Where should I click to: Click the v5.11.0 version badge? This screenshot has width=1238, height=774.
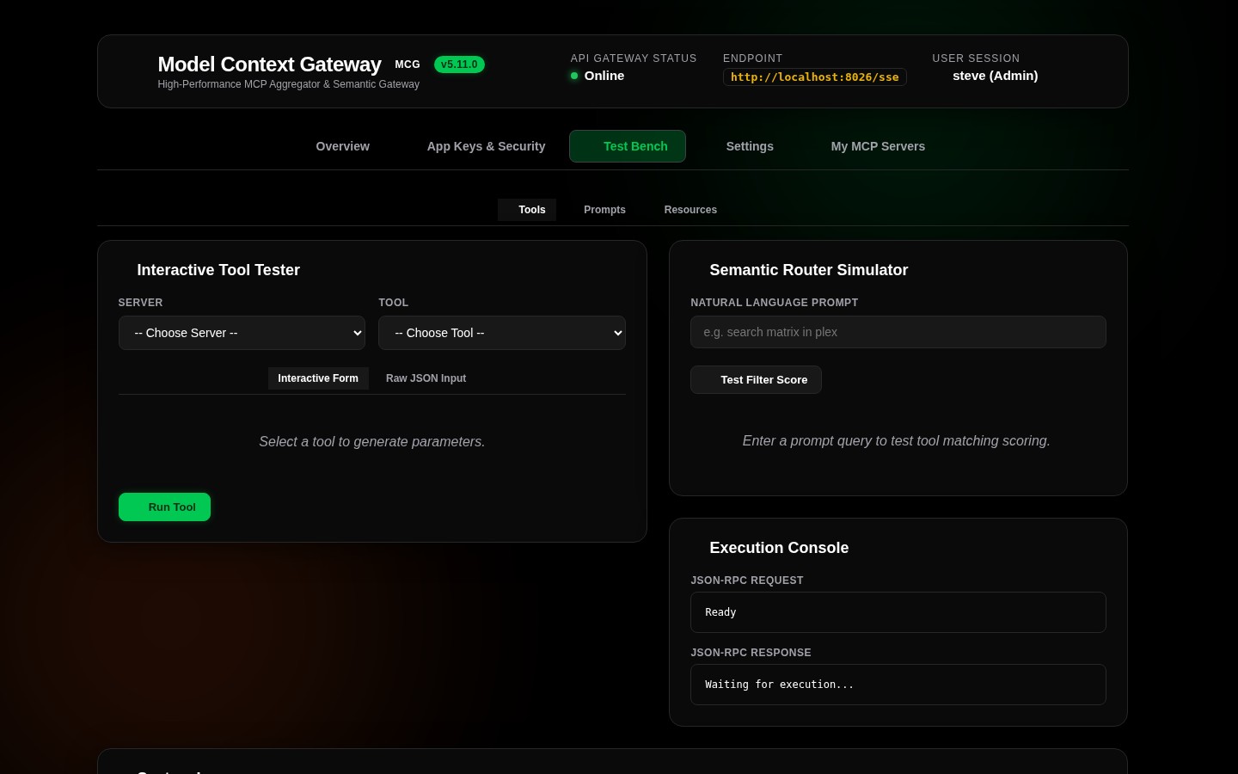pyautogui.click(x=459, y=64)
